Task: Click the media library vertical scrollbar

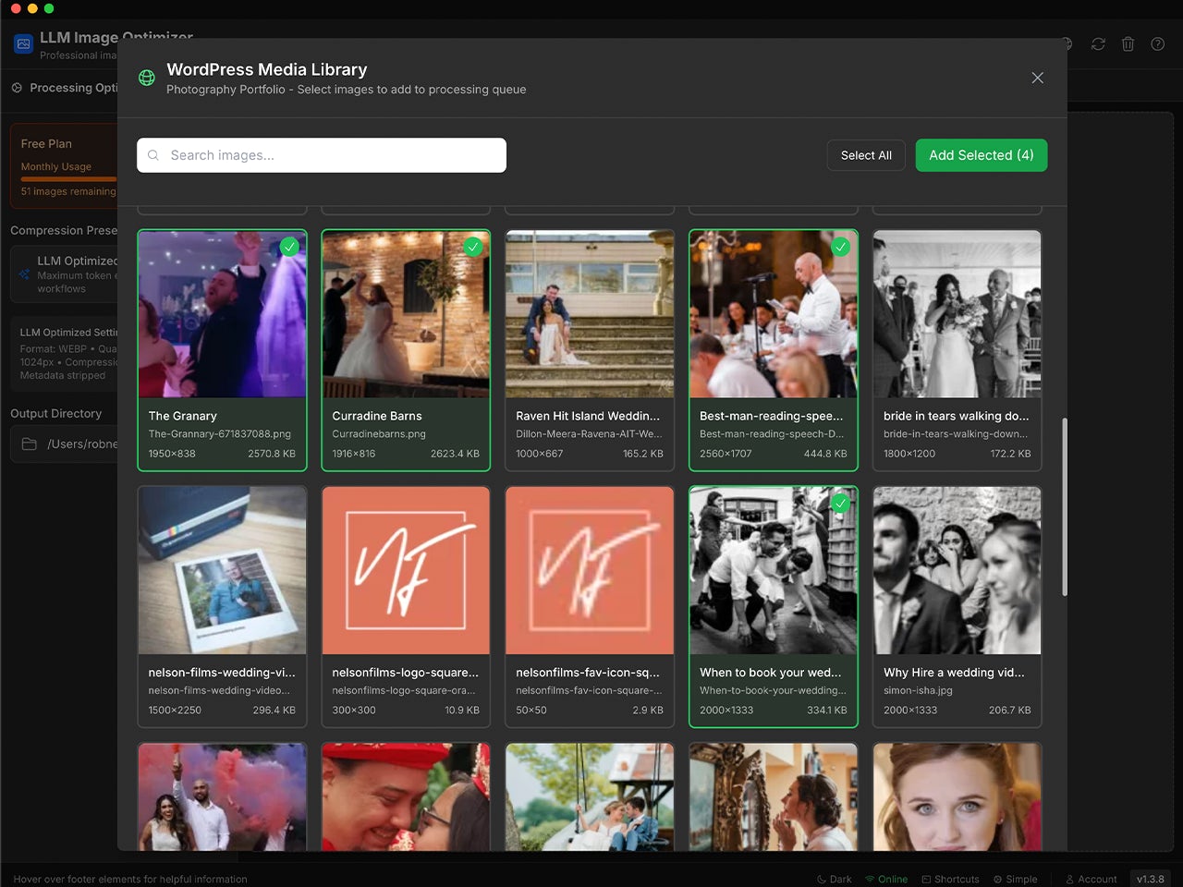Action: (x=1065, y=506)
